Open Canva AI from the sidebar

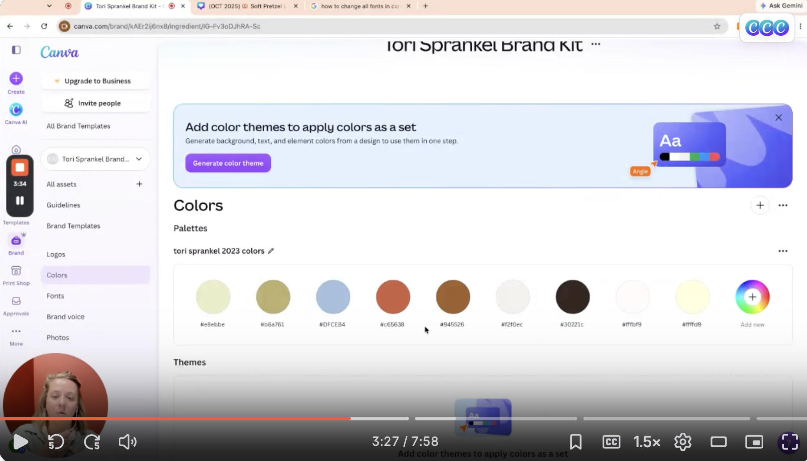point(16,110)
